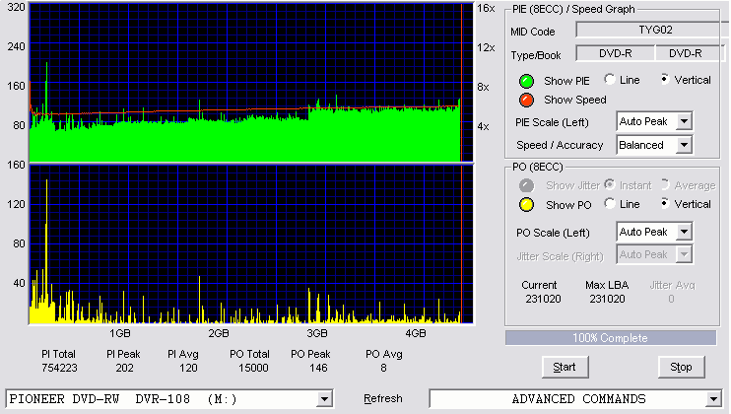Viewport: 731px width, 414px height.
Task: Click the PI Peak value 202
Action: 124,368
